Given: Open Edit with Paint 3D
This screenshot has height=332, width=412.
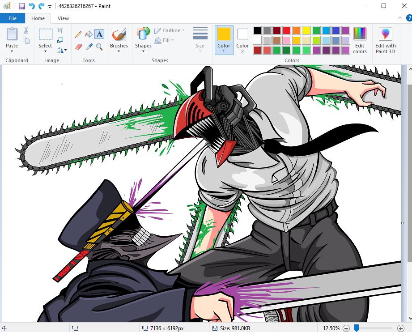Looking at the screenshot, I should point(385,40).
